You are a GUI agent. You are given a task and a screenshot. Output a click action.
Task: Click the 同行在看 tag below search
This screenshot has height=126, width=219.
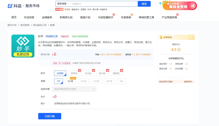59,9
